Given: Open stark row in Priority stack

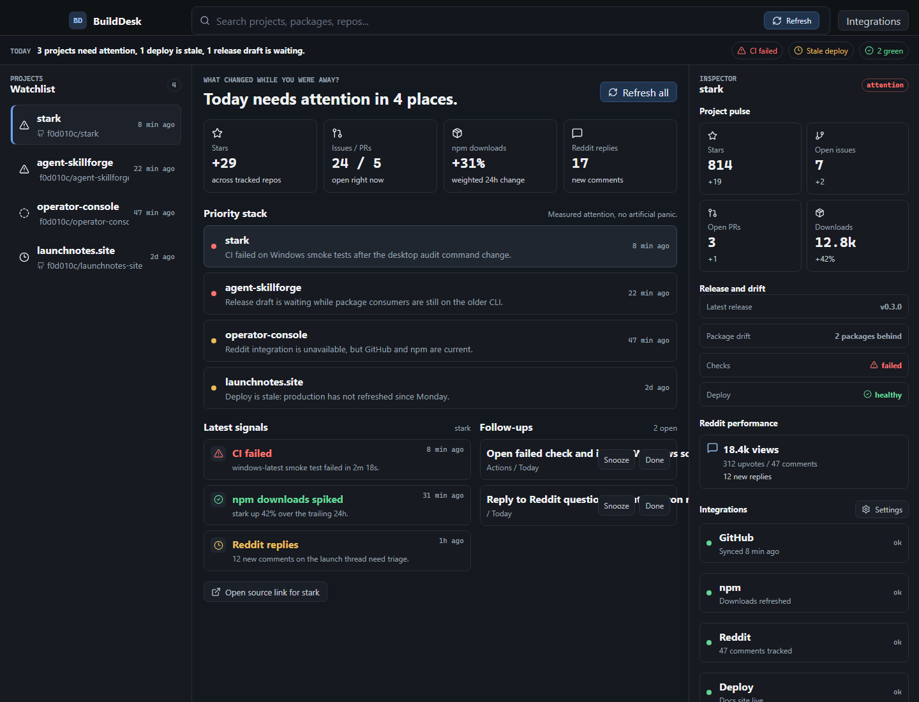Looking at the screenshot, I should click(440, 246).
